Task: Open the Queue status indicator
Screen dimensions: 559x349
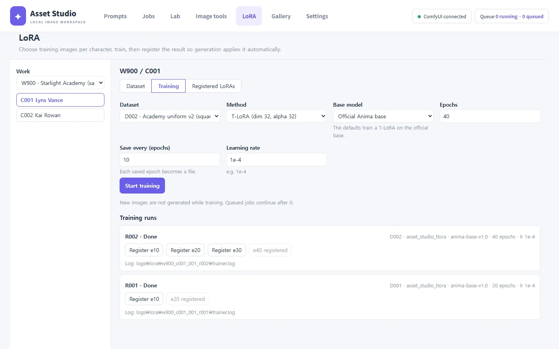Action: click(x=512, y=16)
